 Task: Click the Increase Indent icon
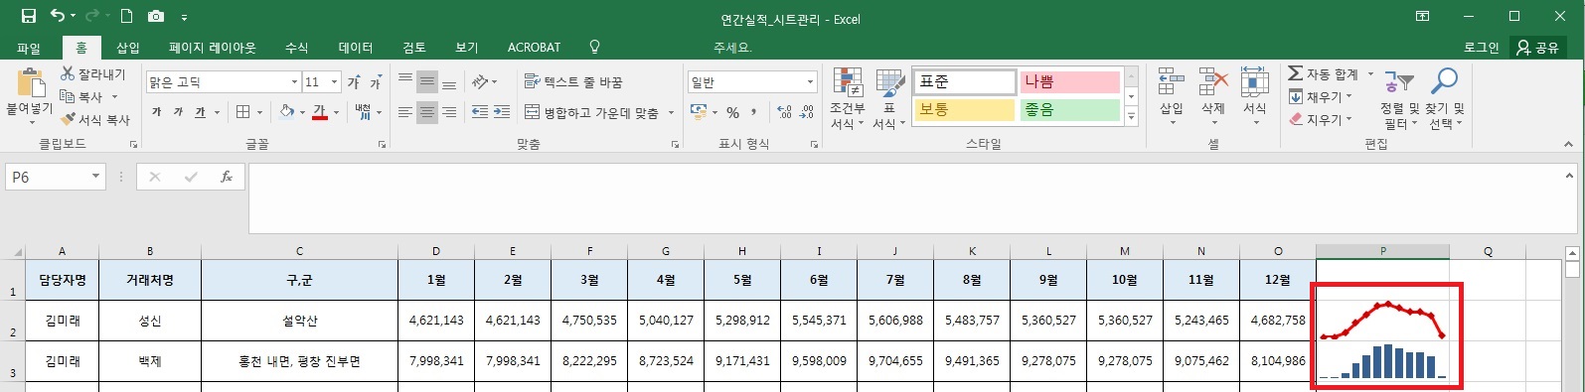502,112
